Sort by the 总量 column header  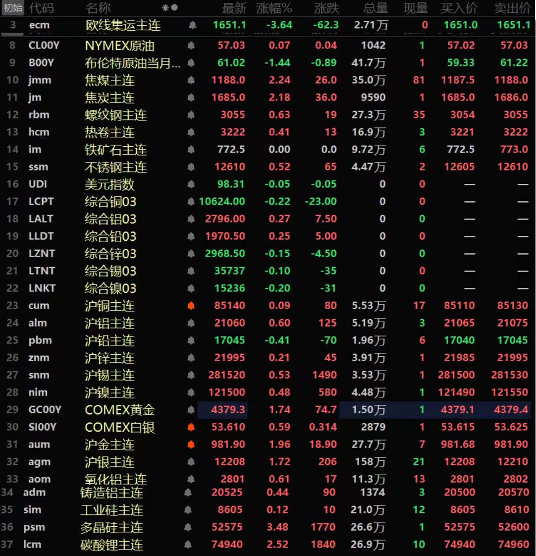[x=375, y=8]
